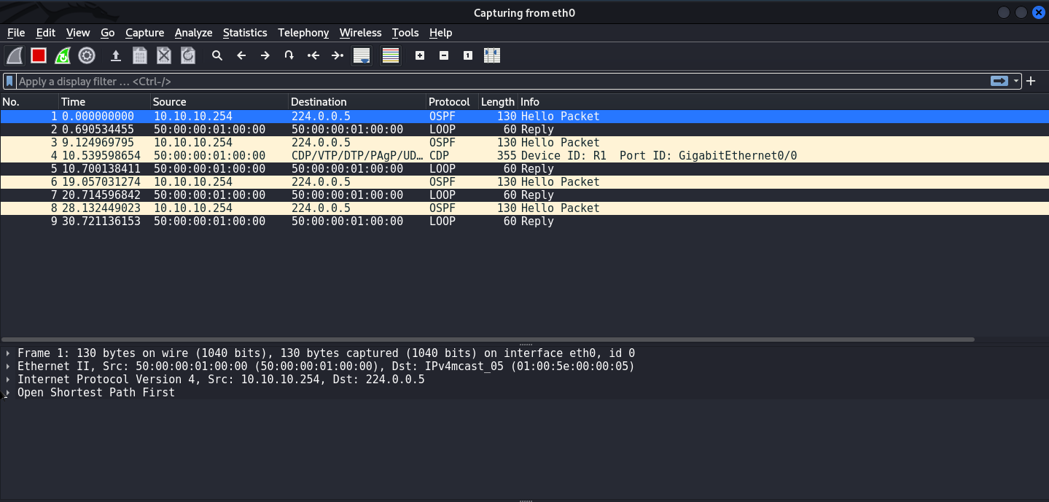
Task: Sort by the Source column header
Action: point(219,102)
